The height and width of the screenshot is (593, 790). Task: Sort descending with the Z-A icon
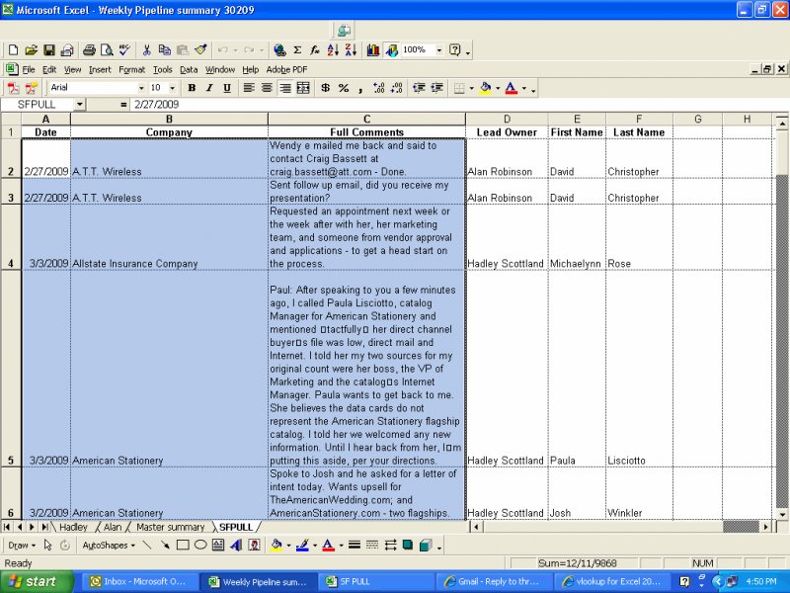click(x=351, y=50)
